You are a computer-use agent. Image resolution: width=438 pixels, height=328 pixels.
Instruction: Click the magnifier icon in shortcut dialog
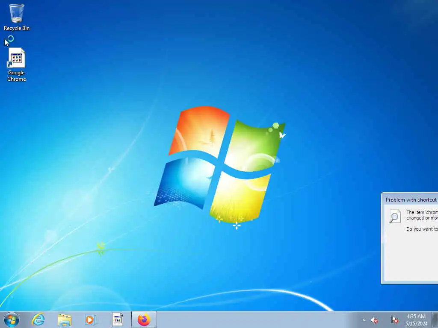[x=395, y=216]
